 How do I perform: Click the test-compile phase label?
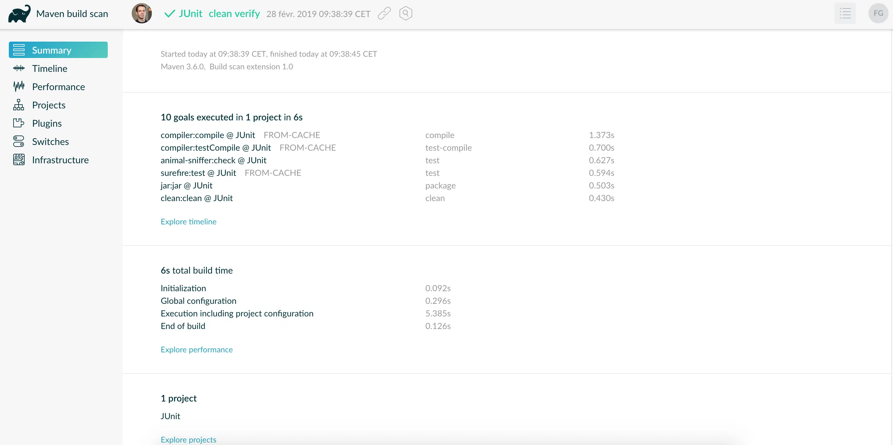[x=449, y=148]
